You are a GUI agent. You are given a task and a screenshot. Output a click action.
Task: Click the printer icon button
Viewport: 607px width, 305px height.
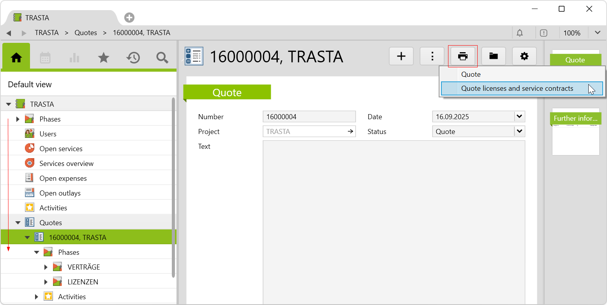click(462, 56)
